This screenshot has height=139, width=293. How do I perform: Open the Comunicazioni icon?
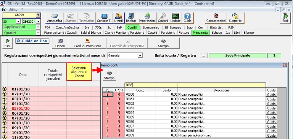click(x=216, y=18)
